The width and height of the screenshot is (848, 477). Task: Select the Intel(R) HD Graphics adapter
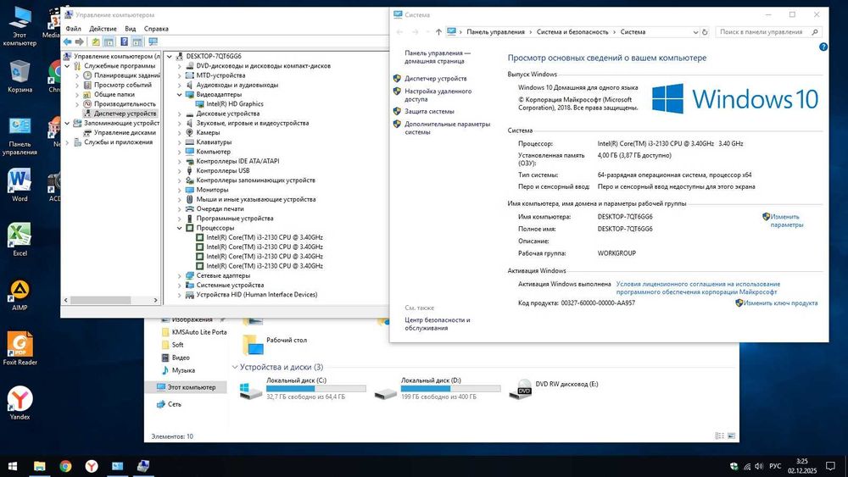[x=235, y=103]
